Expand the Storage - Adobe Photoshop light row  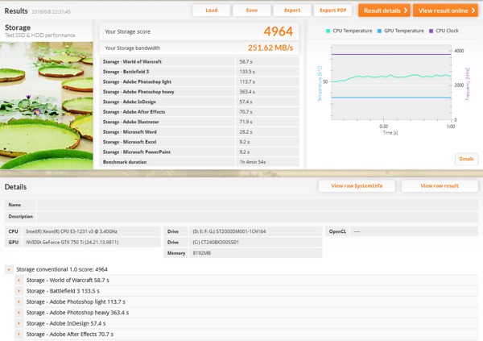(x=19, y=301)
